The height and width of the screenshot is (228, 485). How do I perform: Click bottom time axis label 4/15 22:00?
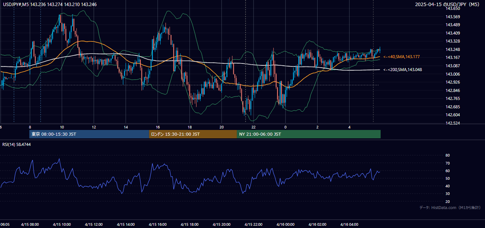[x=254, y=224]
